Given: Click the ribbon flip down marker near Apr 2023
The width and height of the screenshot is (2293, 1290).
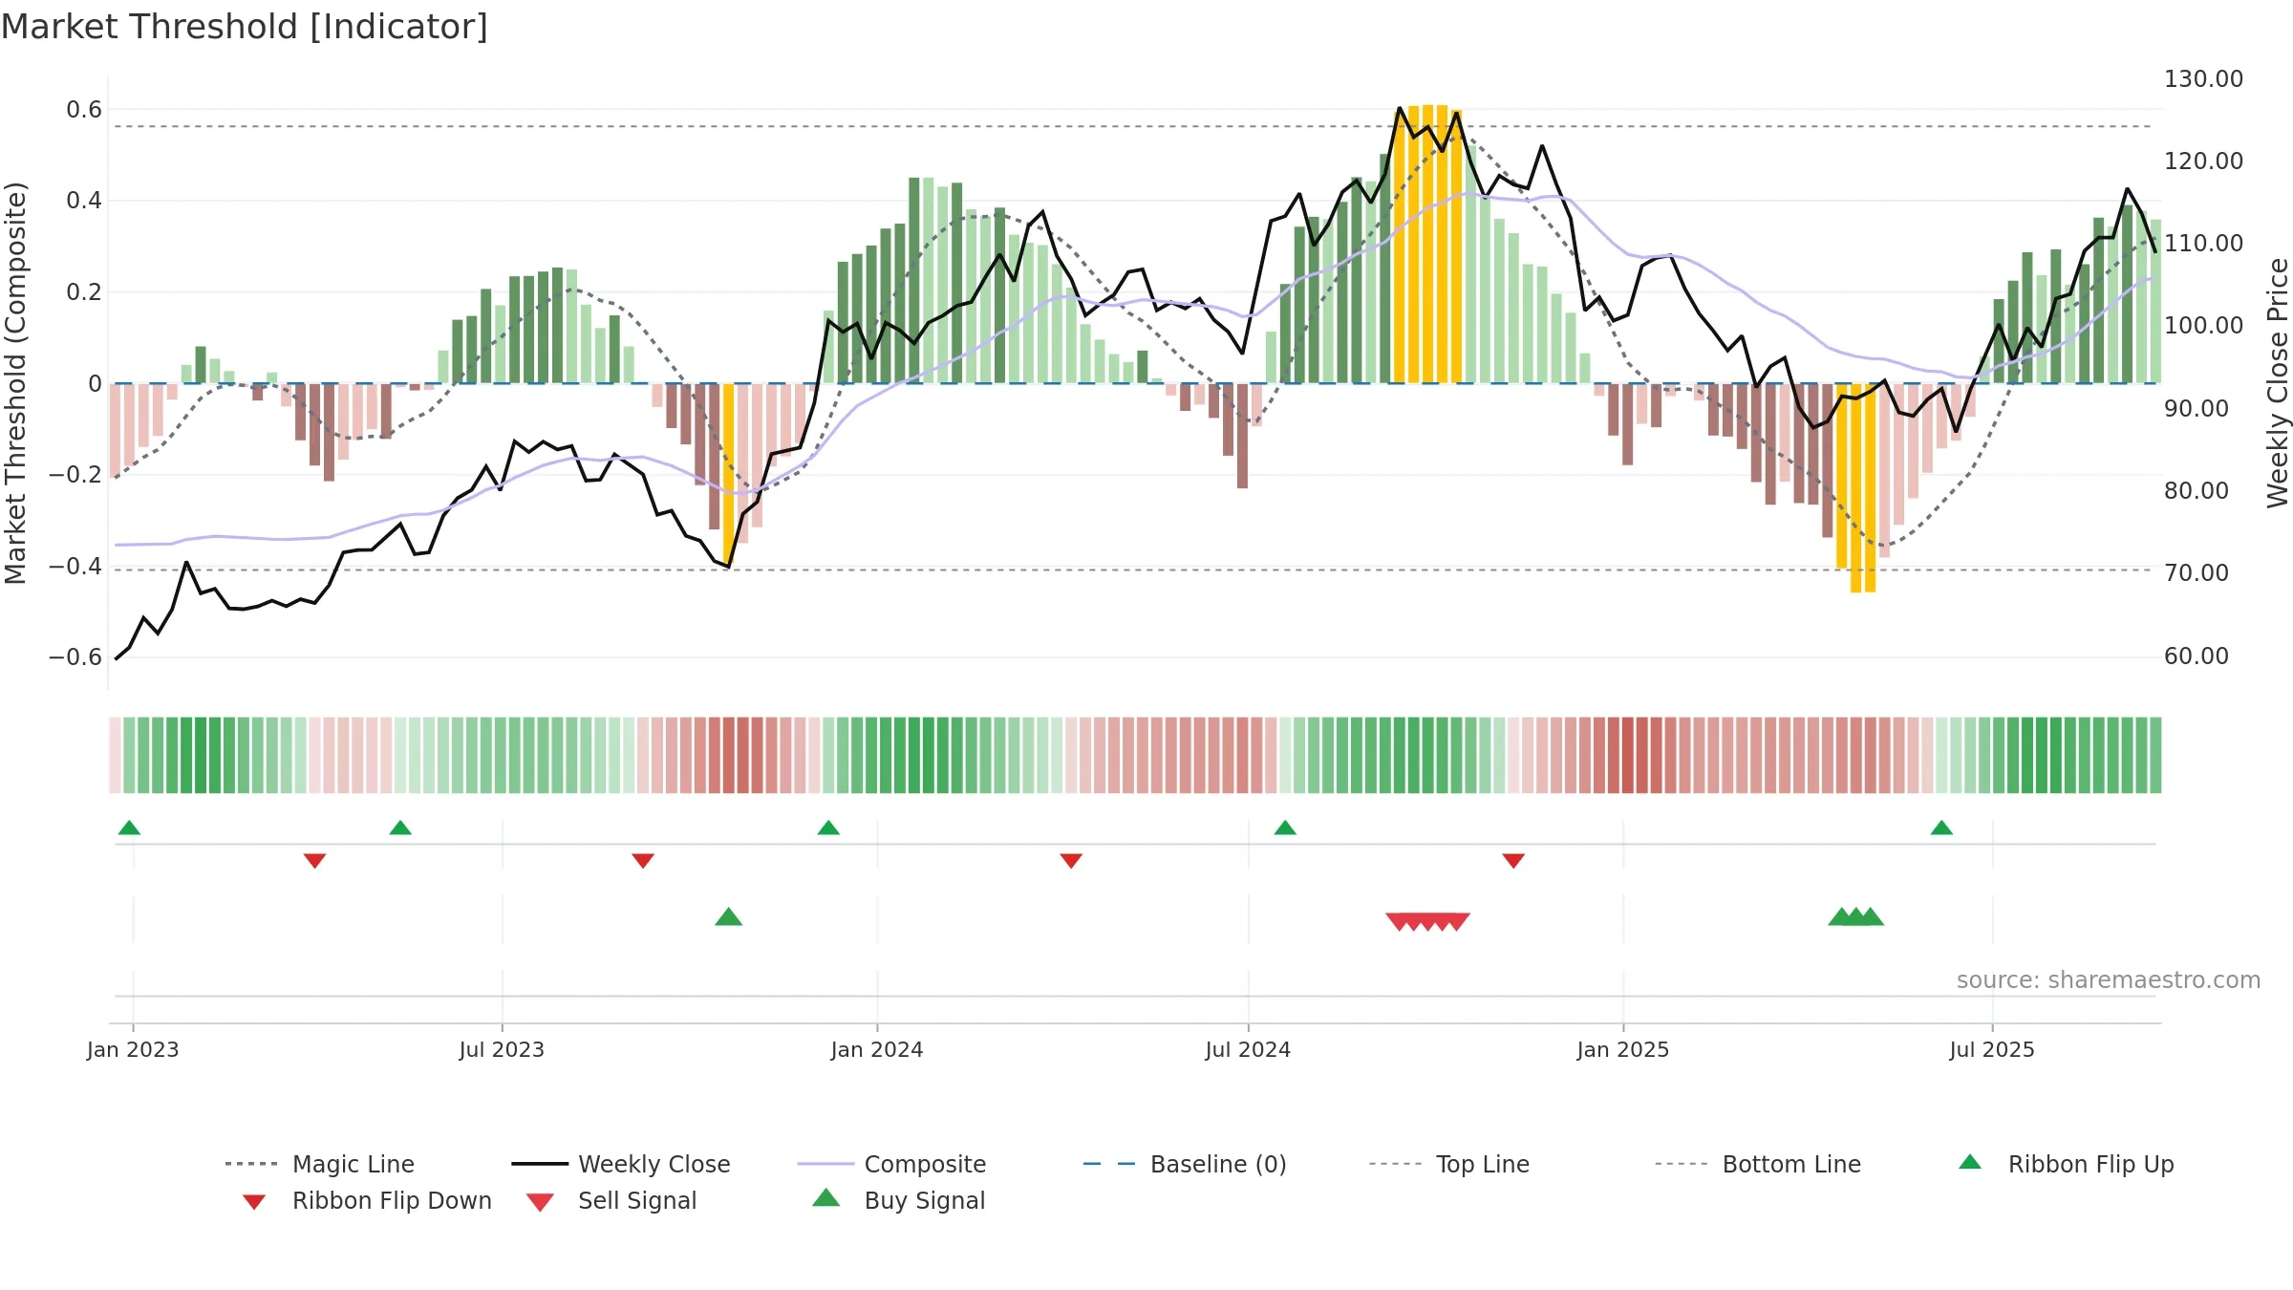Looking at the screenshot, I should [315, 861].
